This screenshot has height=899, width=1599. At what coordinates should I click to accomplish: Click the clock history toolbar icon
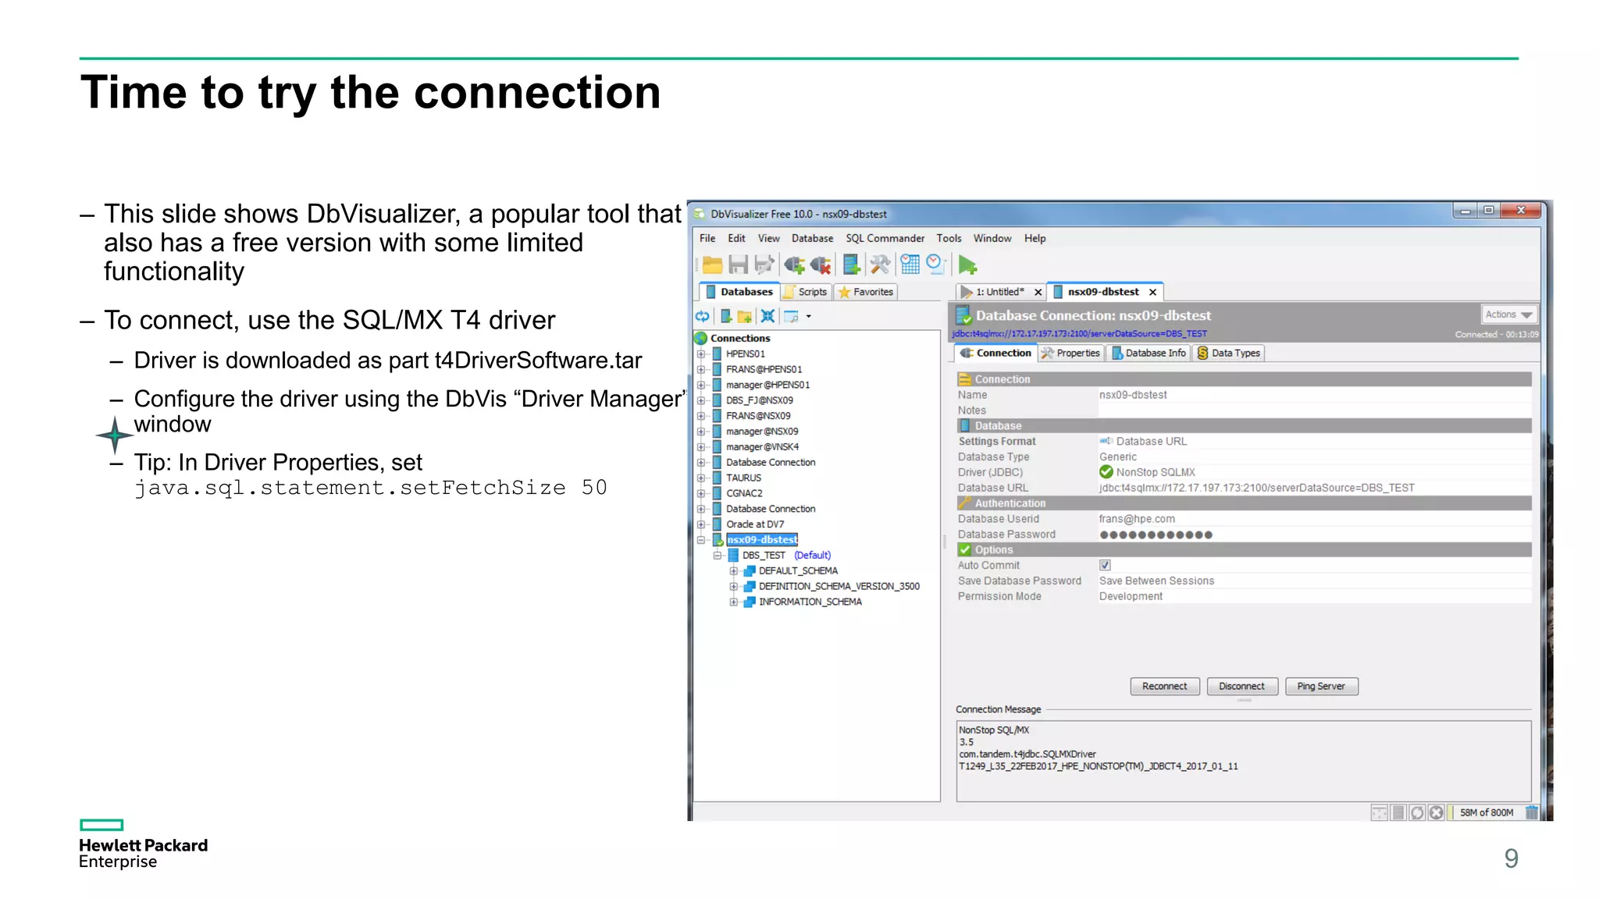(x=935, y=265)
